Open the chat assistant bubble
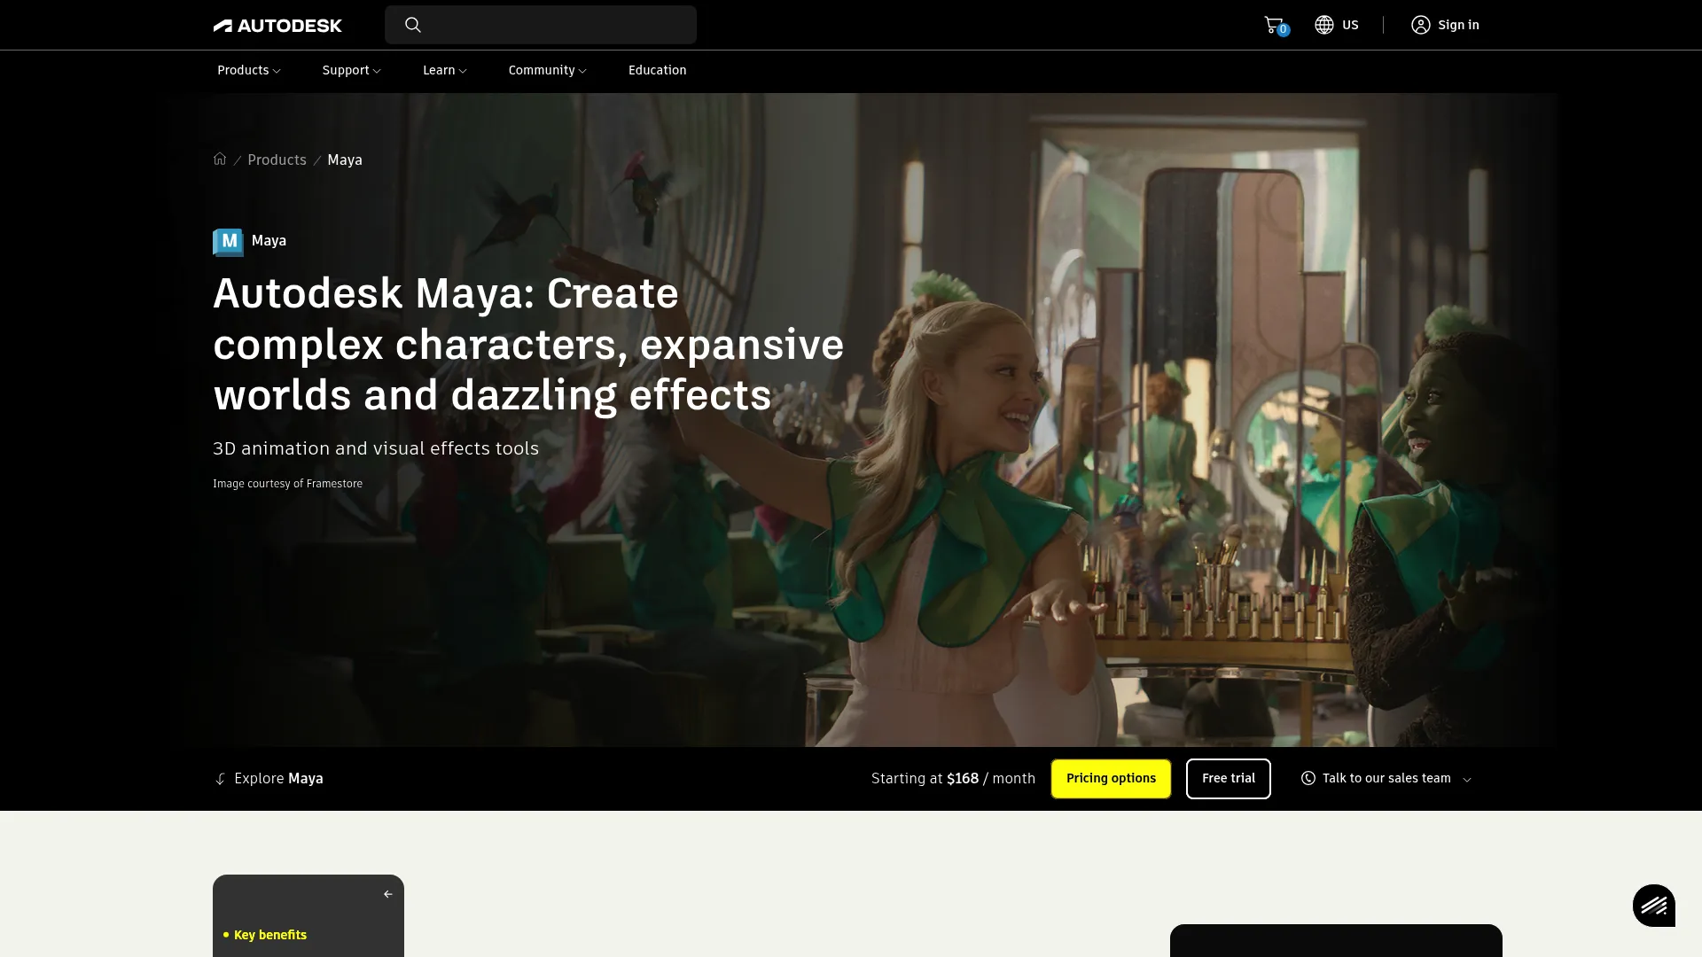Screen dimensions: 1702x957 [1654, 906]
